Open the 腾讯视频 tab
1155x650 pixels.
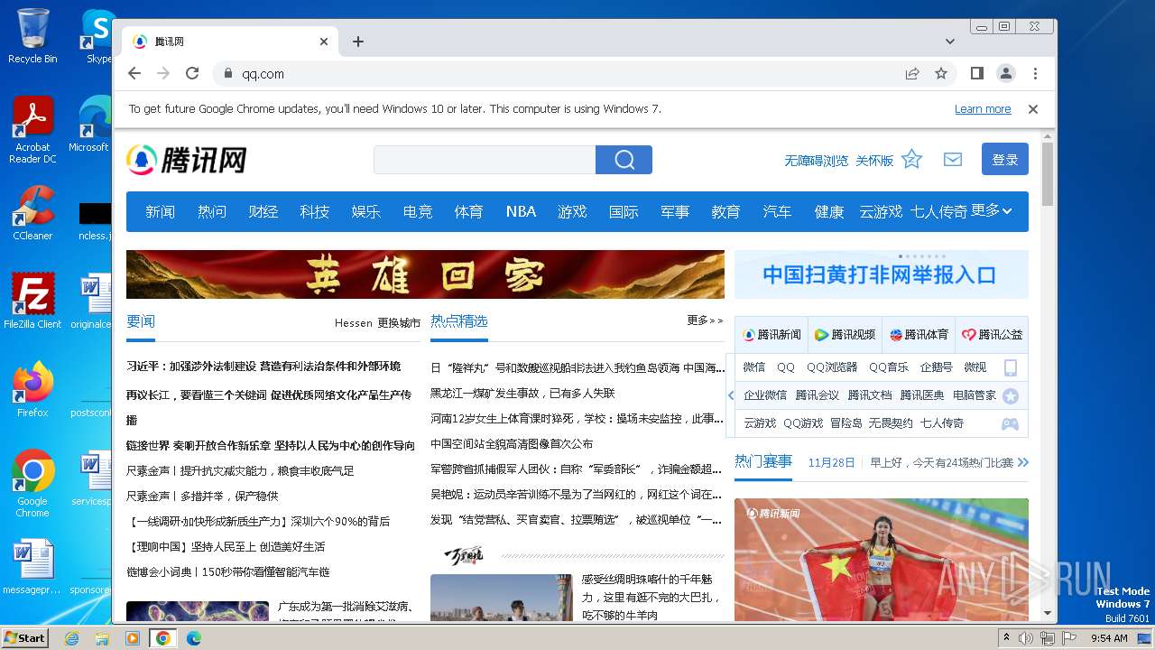coord(845,335)
